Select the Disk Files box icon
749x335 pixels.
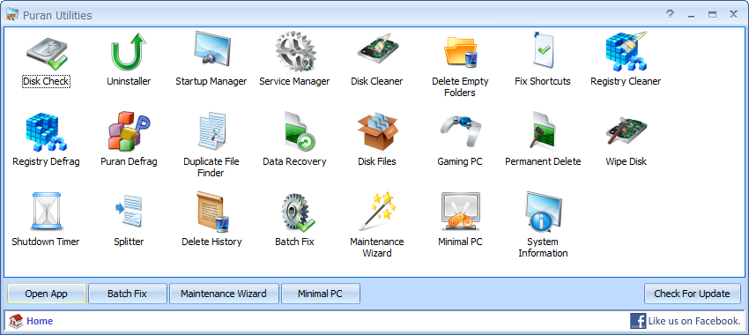tap(377, 131)
